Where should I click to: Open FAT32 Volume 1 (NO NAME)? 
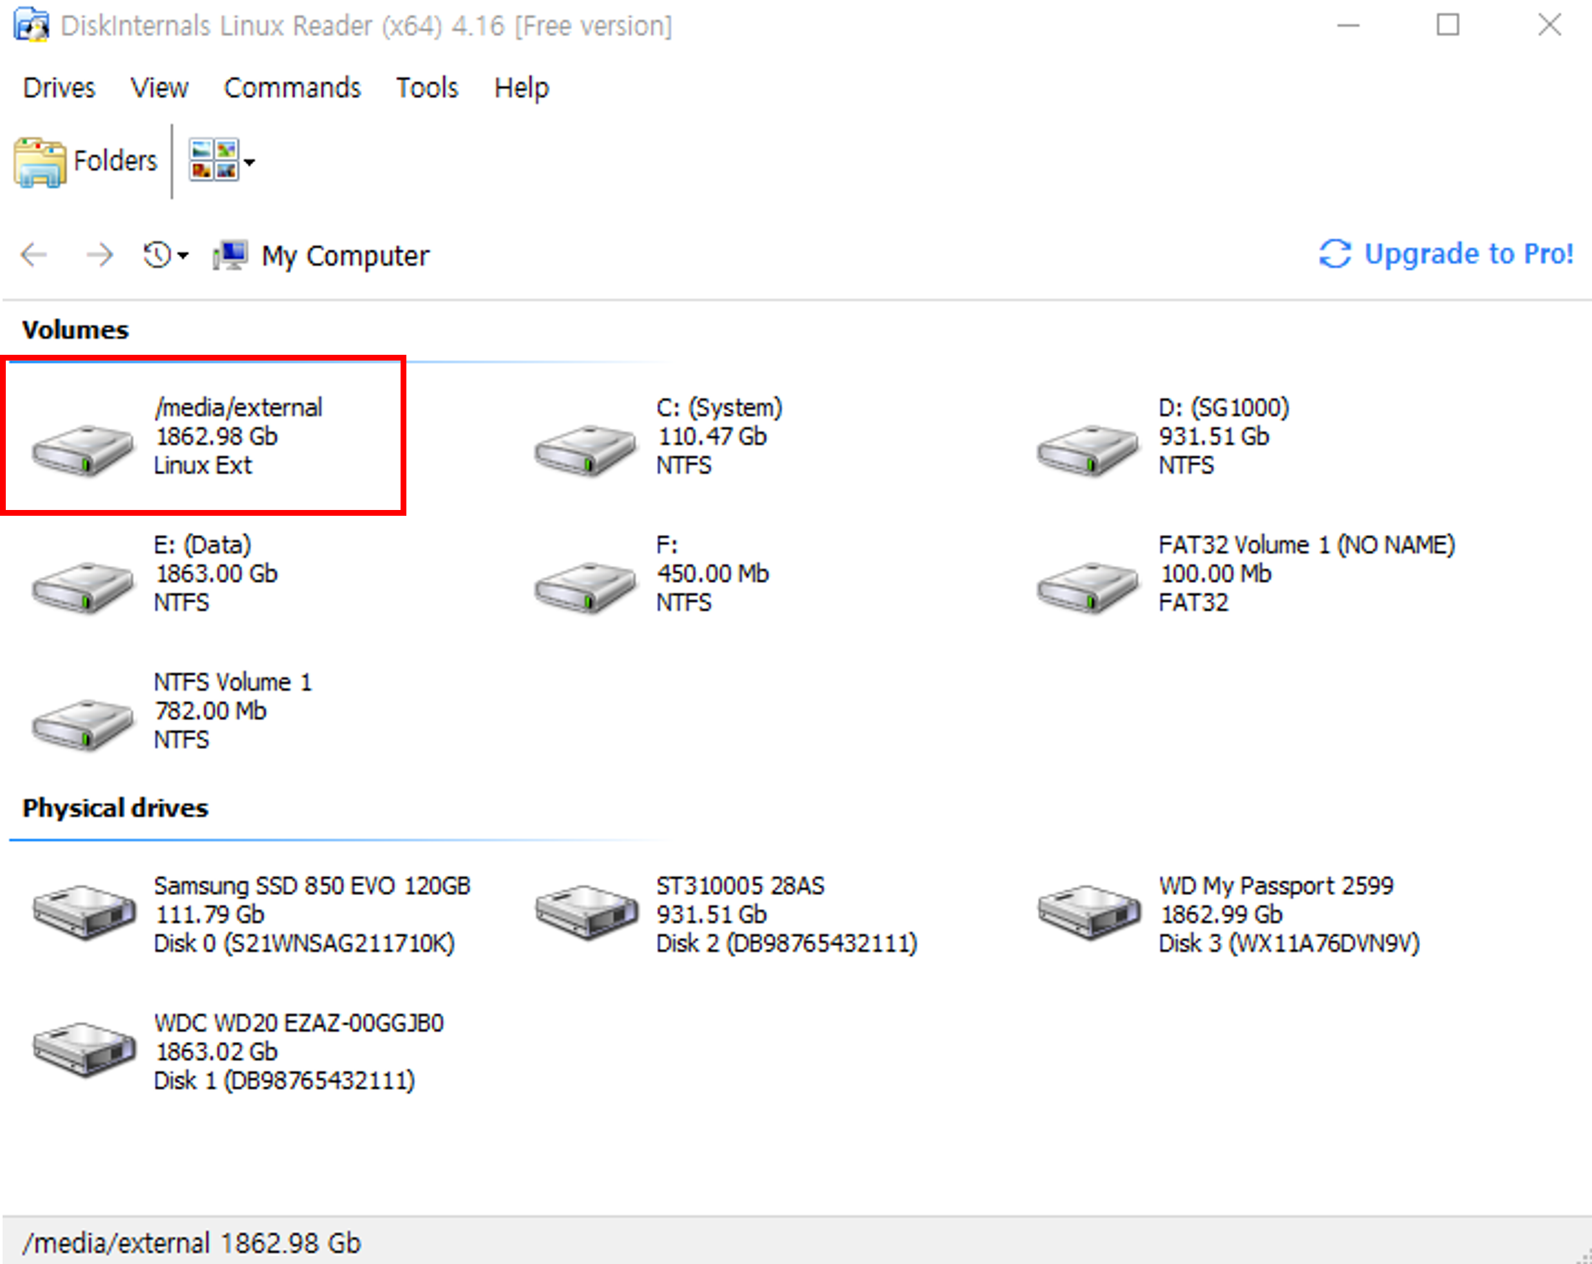click(1087, 586)
